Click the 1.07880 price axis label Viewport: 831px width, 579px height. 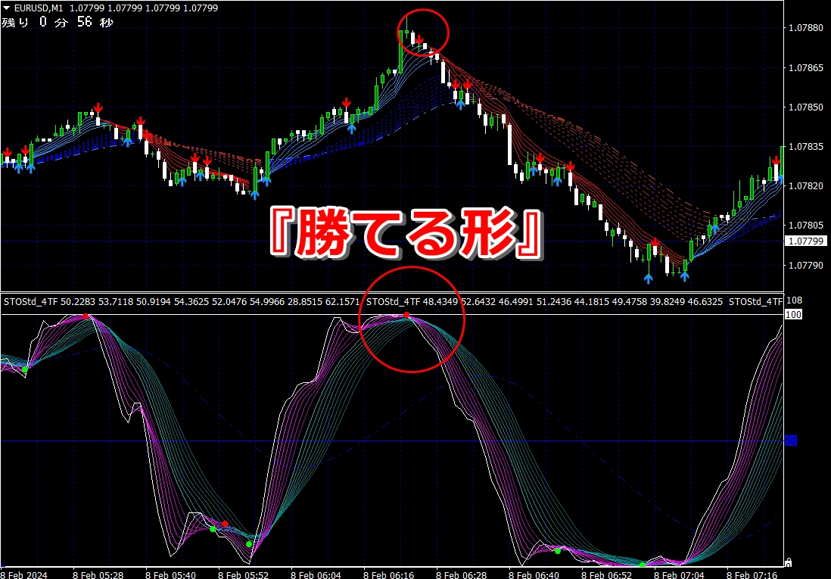[x=805, y=29]
